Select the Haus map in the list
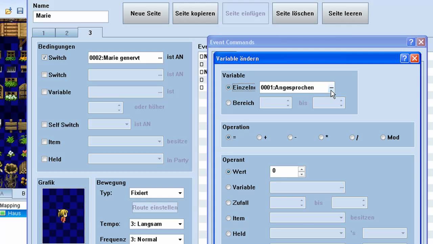This screenshot has height=244, width=433. click(14, 213)
